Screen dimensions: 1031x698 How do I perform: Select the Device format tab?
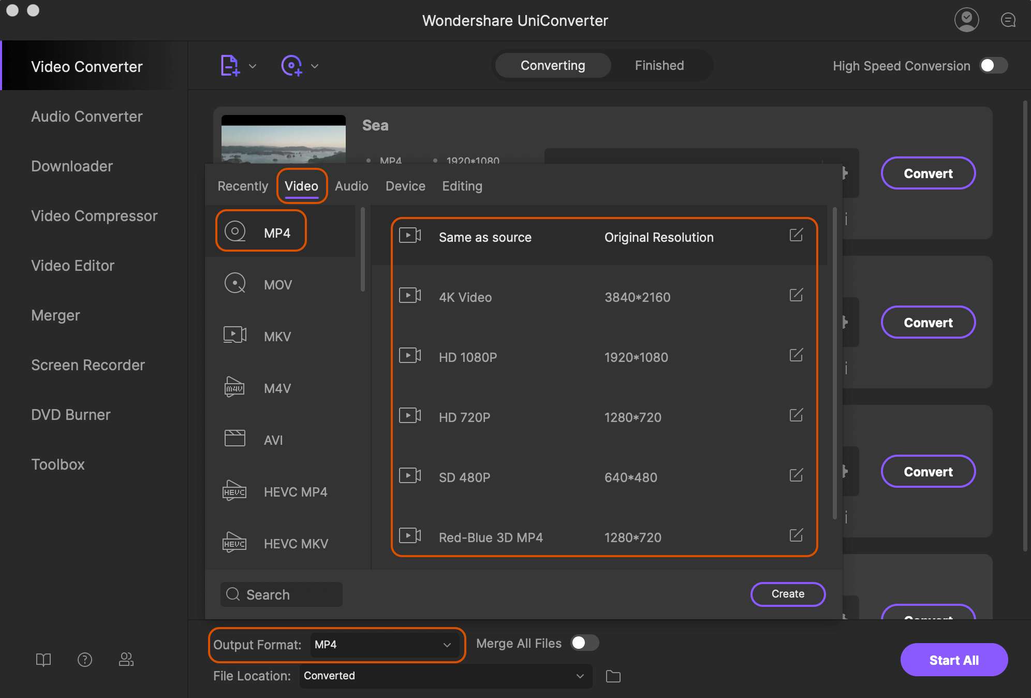pos(405,185)
